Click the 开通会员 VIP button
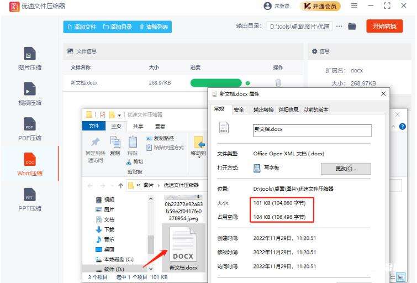This screenshot has height=283, width=417. (x=320, y=6)
